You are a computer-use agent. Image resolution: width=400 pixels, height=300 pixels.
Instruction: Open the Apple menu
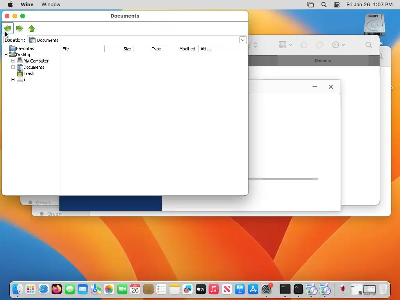click(x=10, y=5)
